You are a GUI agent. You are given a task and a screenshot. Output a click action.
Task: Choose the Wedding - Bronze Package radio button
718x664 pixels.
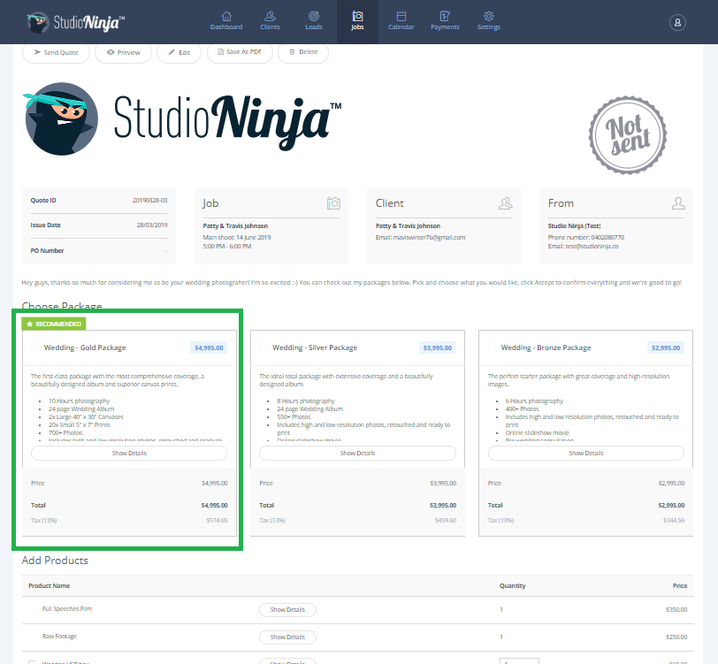click(492, 347)
